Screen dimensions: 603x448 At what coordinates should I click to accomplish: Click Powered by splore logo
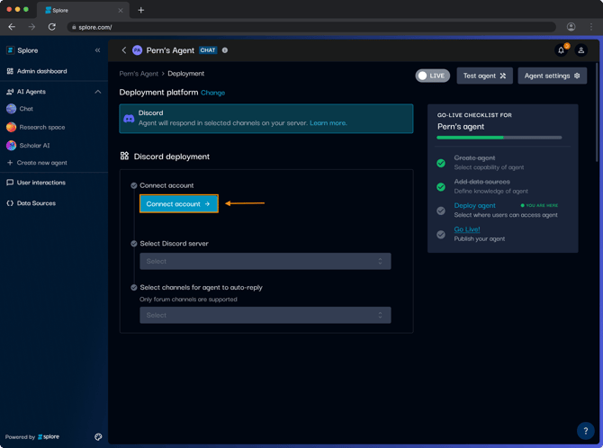tap(49, 437)
